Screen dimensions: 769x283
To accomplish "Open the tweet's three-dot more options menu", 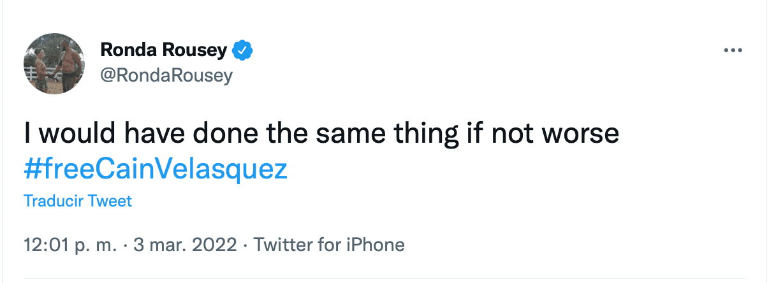I will [x=733, y=51].
